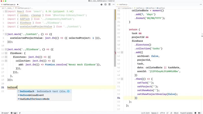Click the compare changes icon in editor toolbar
Image resolution: width=203 pixels, height=114 pixels.
click(106, 5)
